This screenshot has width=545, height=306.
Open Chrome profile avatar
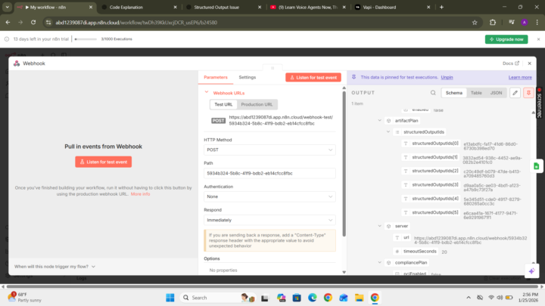point(525,22)
